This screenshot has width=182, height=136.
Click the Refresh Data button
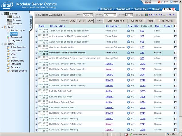pos(166,21)
